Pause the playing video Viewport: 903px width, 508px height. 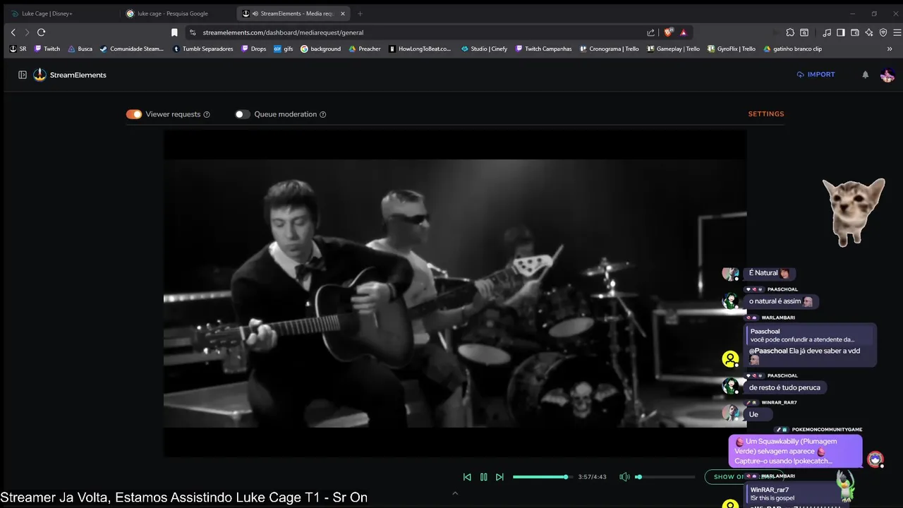click(x=483, y=477)
